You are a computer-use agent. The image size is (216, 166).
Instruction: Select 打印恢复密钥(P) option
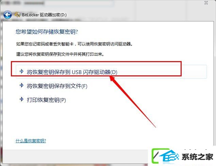pyautogui.click(x=46, y=100)
